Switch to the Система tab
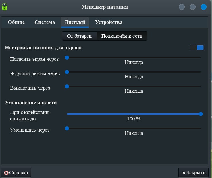Image resolution: width=212 pixels, height=178 pixels. point(45,22)
